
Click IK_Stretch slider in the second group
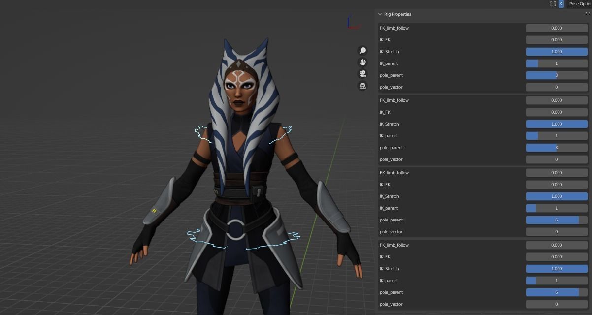(x=557, y=124)
